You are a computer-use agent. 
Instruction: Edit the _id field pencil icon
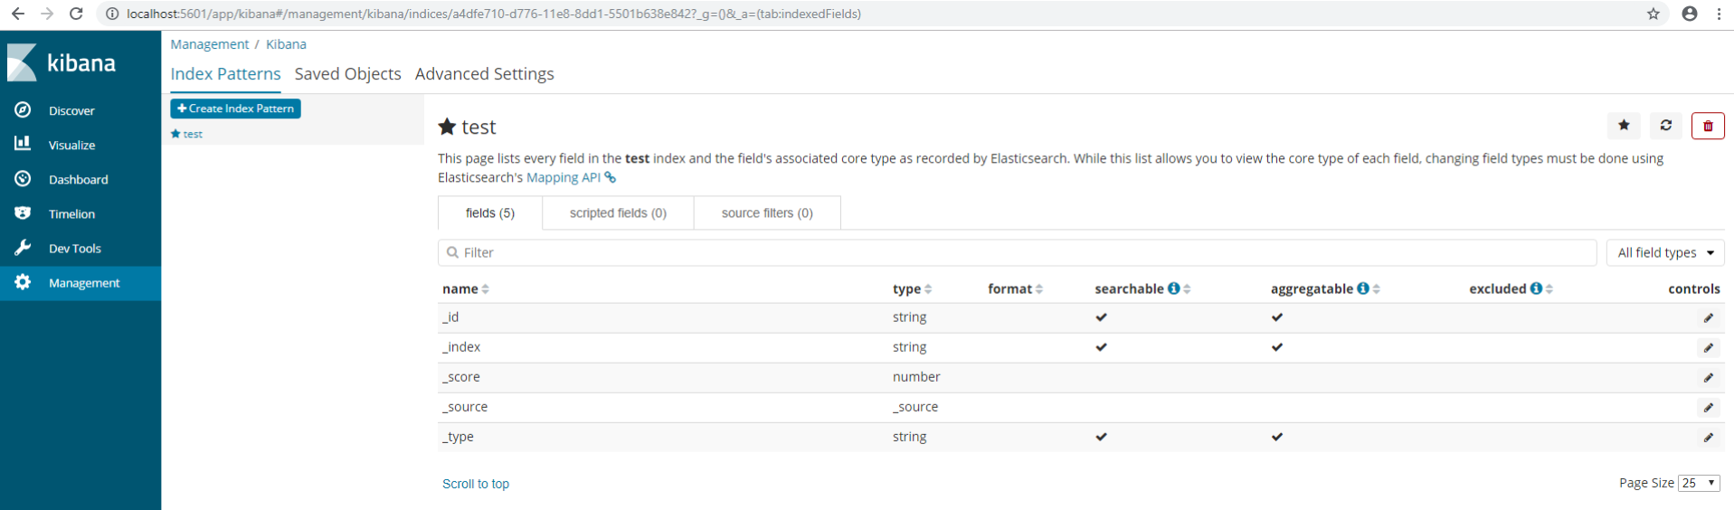pyautogui.click(x=1708, y=317)
